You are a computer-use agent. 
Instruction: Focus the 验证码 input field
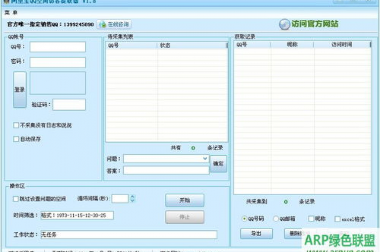(69, 105)
